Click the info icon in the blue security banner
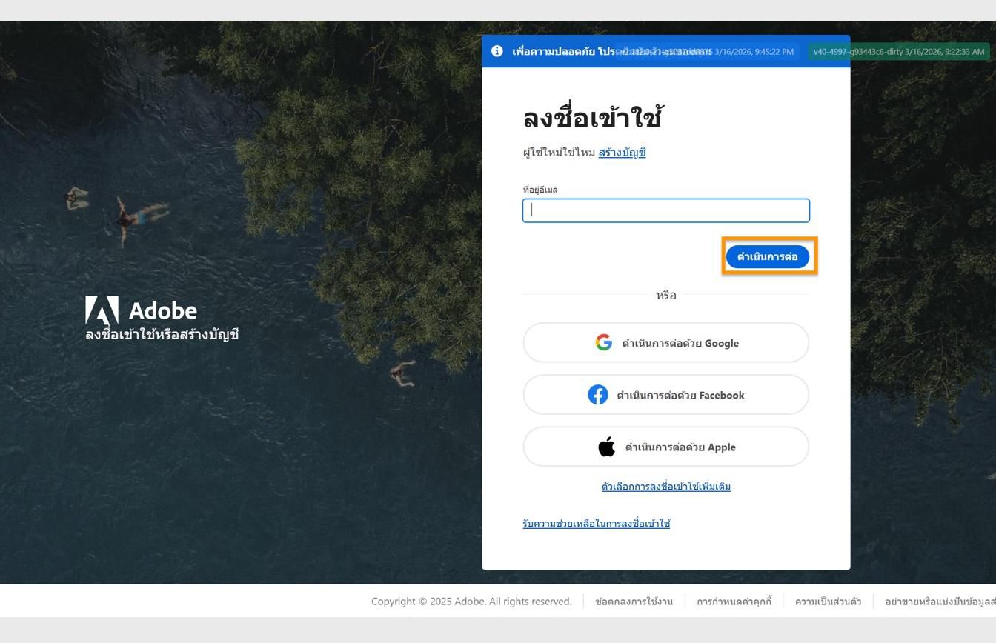996x643 pixels. [x=497, y=50]
